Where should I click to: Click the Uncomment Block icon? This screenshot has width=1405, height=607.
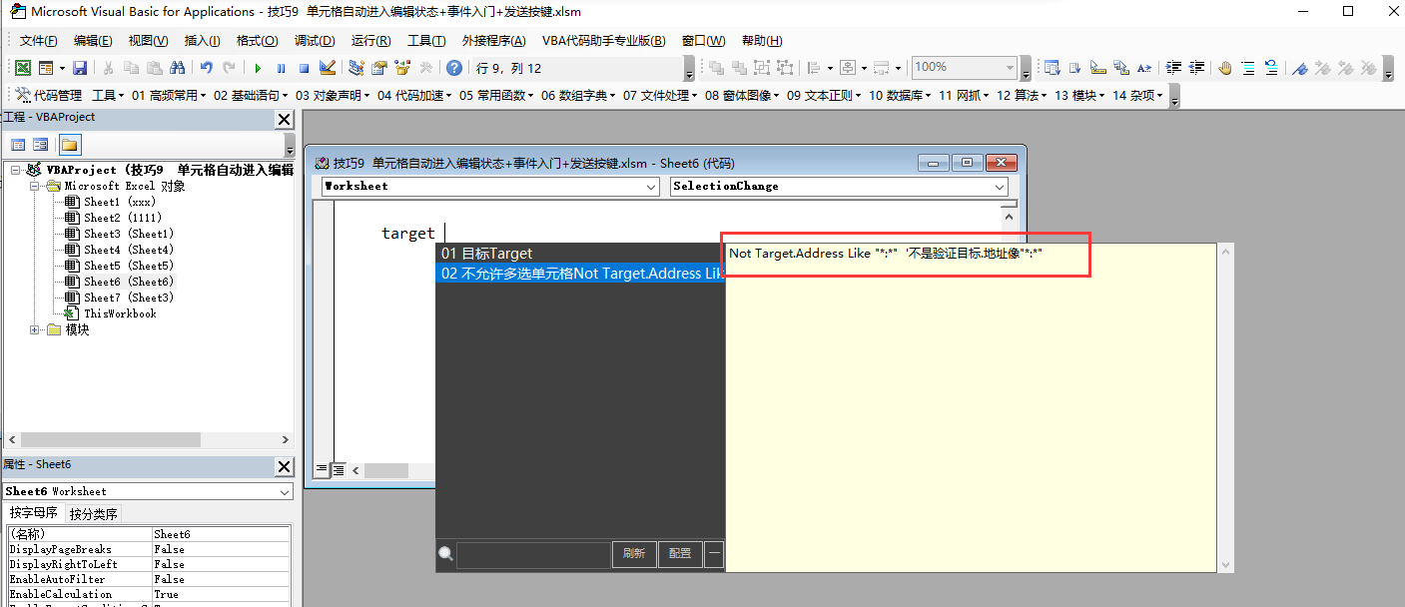[x=1271, y=68]
